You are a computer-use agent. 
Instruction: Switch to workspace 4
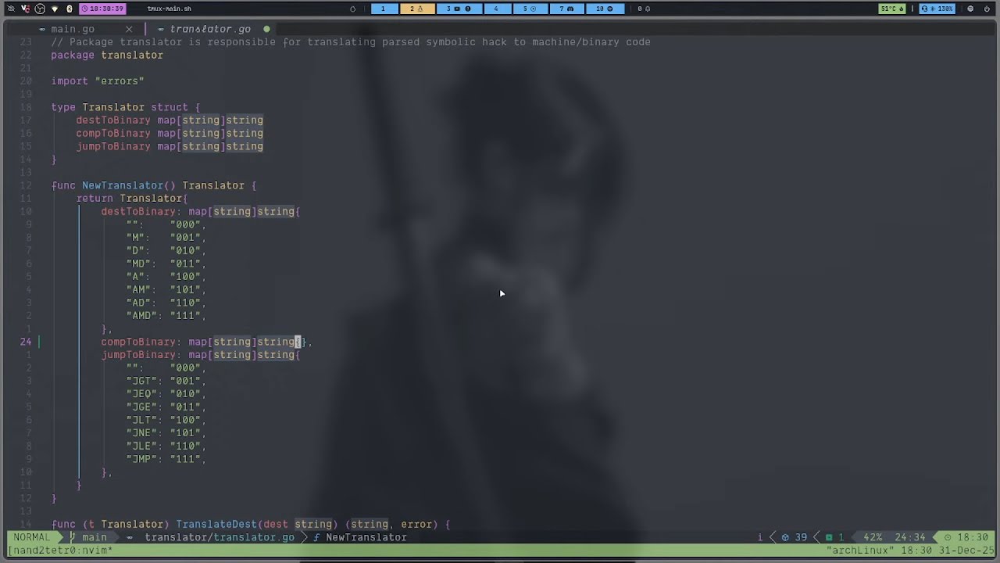tap(496, 9)
